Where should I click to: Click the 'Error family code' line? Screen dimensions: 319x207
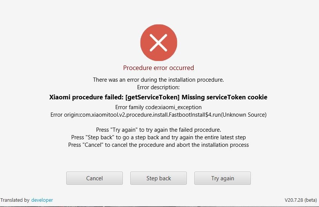click(158, 107)
